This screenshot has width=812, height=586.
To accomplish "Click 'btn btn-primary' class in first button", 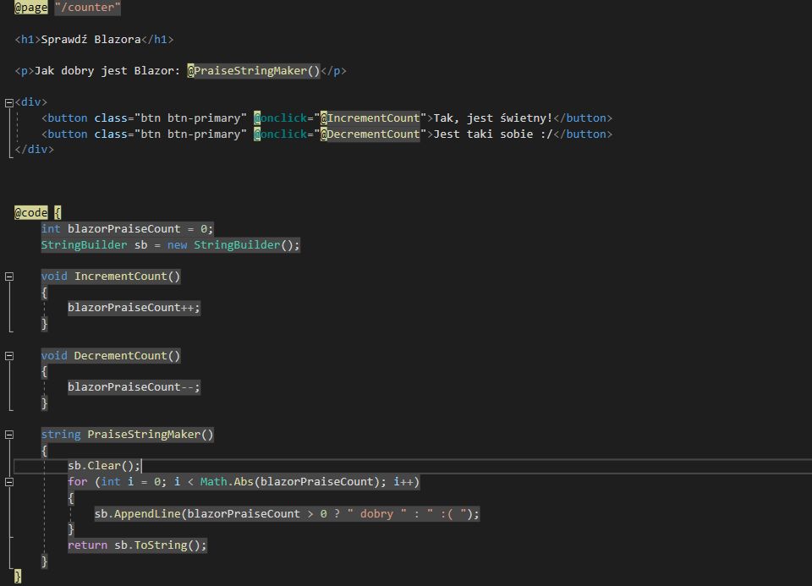I will [190, 118].
